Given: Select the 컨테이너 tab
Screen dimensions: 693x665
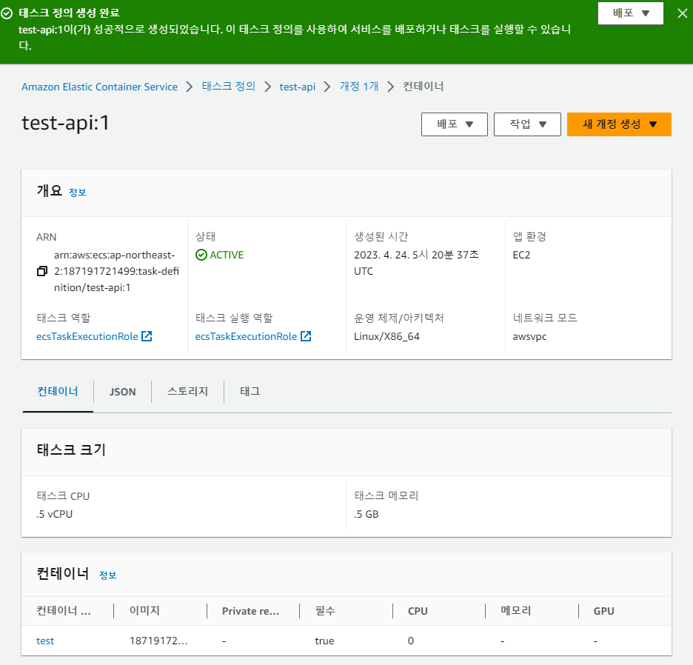Looking at the screenshot, I should [x=58, y=391].
